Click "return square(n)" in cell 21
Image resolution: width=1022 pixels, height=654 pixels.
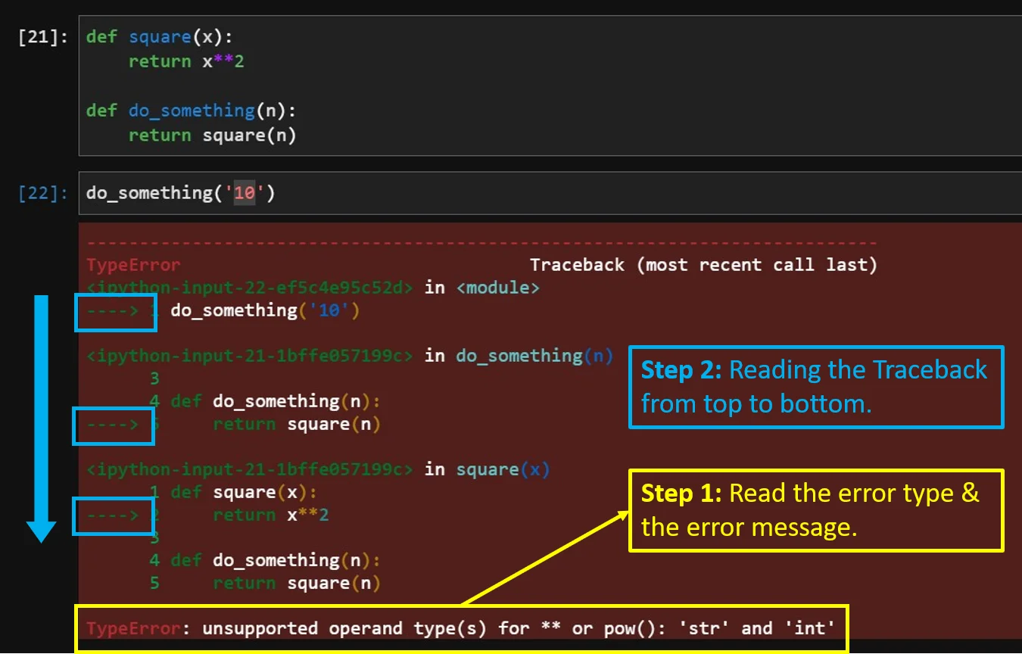[212, 135]
